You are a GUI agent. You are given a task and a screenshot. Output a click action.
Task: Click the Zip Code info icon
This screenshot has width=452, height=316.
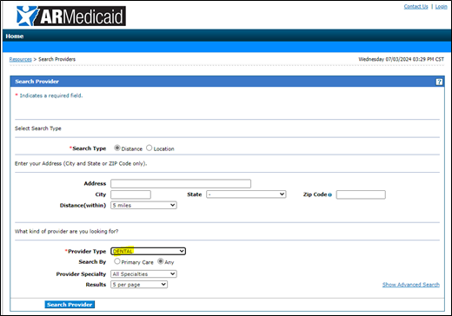(329, 194)
